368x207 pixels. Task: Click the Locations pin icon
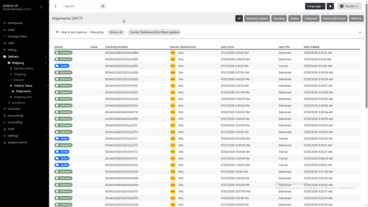(x=9, y=103)
